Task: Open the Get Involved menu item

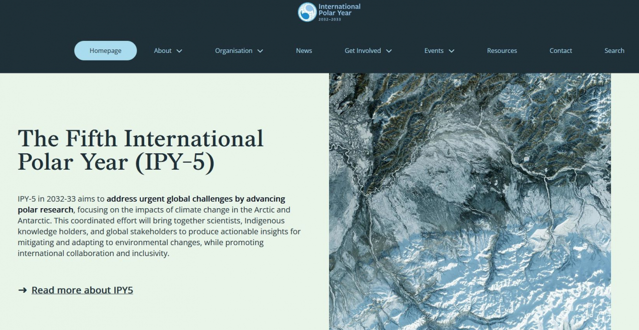Action: pos(362,50)
